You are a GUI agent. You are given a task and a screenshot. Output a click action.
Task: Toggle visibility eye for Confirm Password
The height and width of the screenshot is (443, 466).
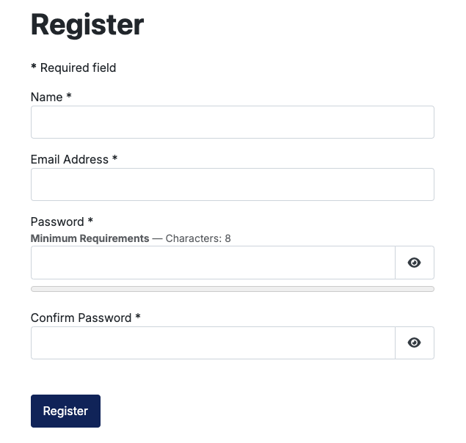(414, 343)
